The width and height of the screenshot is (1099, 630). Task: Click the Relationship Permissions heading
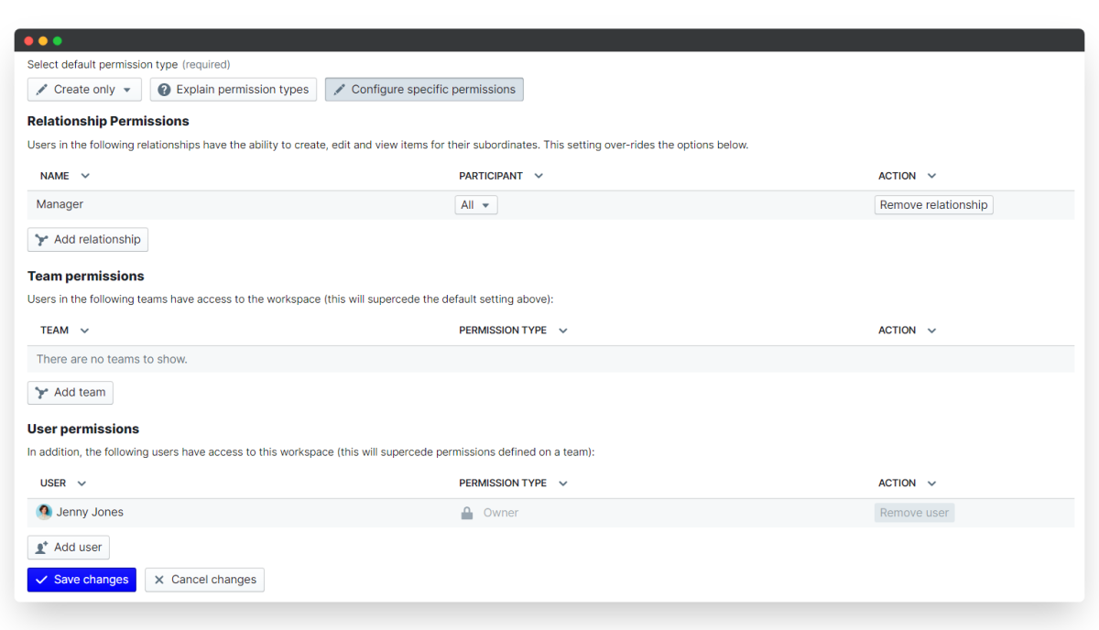pos(108,121)
